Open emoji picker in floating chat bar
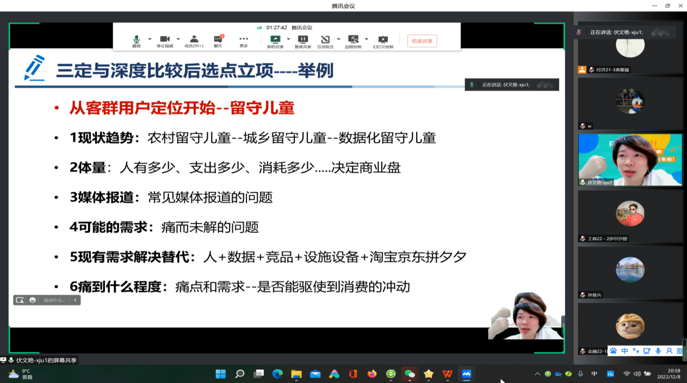Viewport: 687px width, 383px height. coord(33,300)
